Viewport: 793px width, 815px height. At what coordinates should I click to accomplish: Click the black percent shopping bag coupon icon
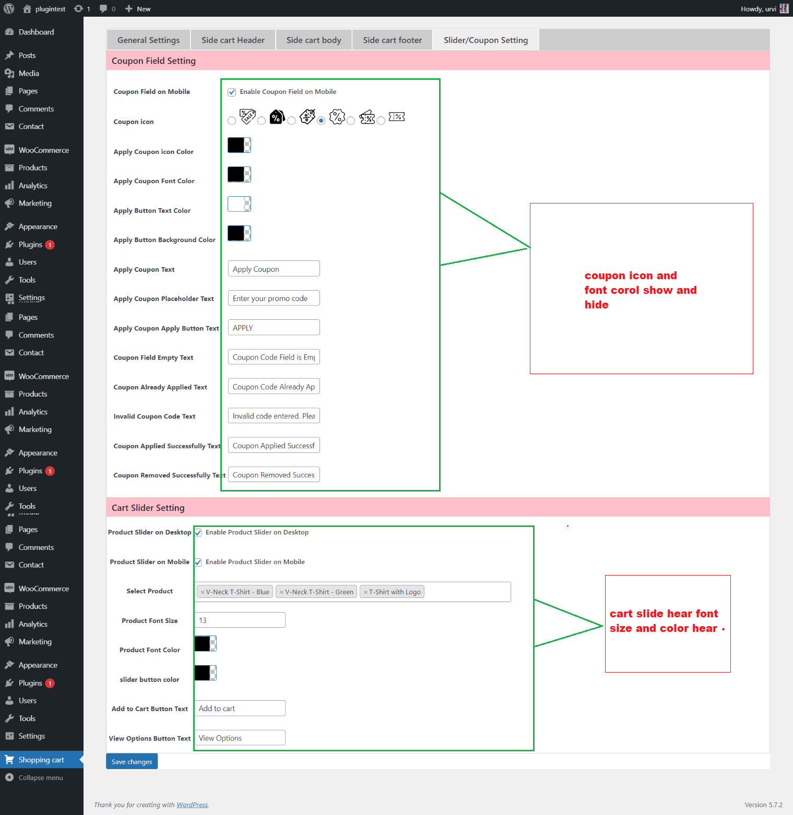pyautogui.click(x=277, y=117)
